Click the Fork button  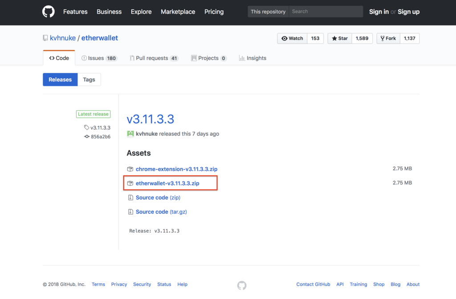[388, 38]
